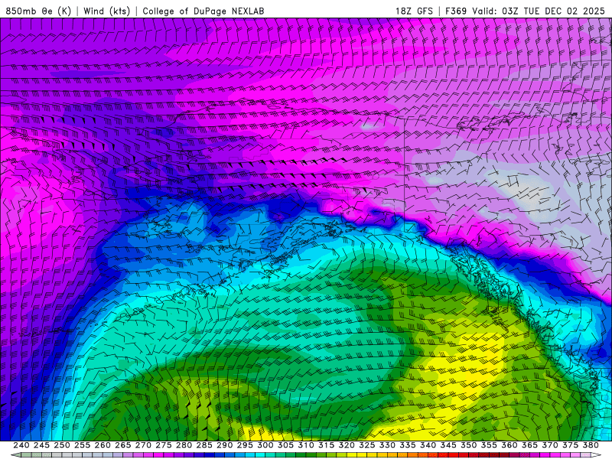Screen dimensions: 612x459
Task: Click the 245 color bar label
Action: click(41, 445)
